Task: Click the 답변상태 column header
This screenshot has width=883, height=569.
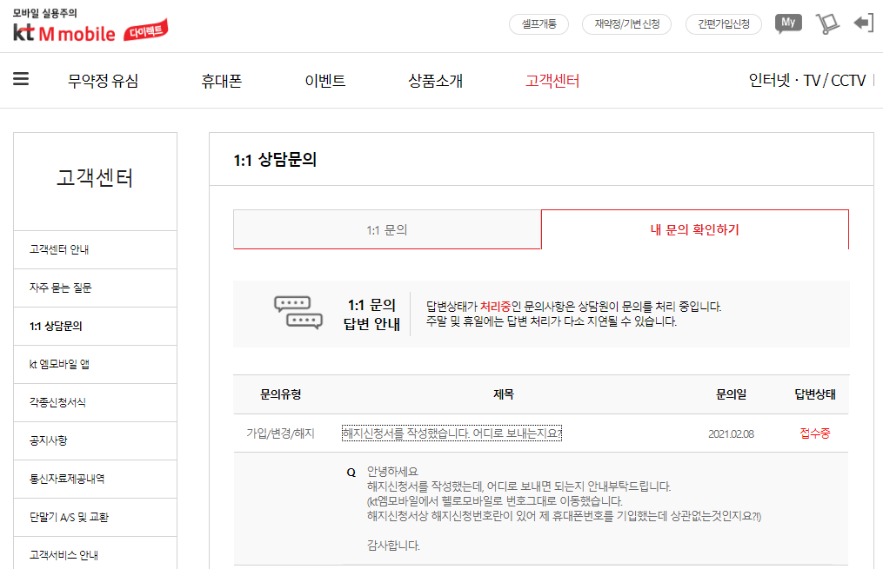Action: click(815, 394)
